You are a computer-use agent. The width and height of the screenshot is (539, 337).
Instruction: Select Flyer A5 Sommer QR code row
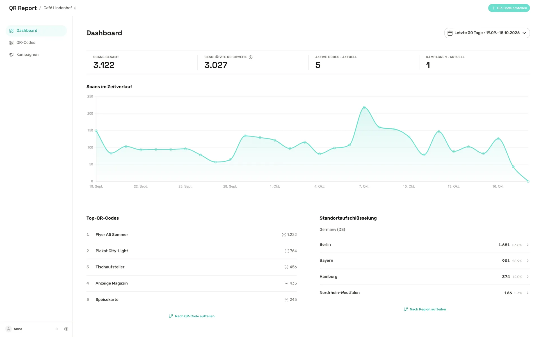(x=191, y=234)
